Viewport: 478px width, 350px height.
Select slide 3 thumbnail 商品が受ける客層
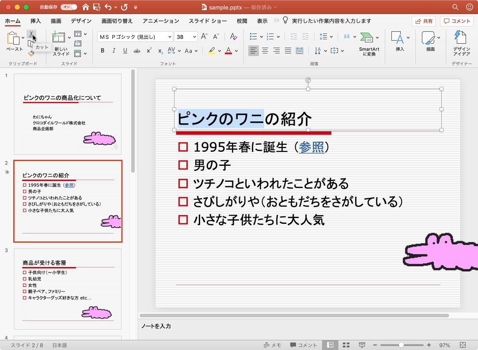click(68, 289)
